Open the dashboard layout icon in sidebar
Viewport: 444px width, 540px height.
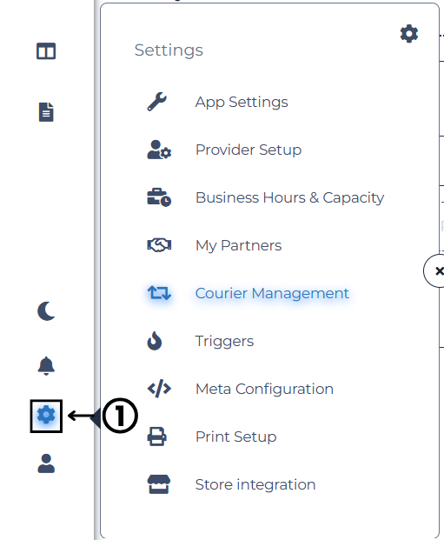pyautogui.click(x=46, y=51)
